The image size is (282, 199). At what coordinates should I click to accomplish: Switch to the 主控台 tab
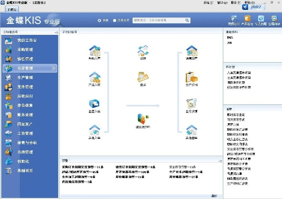(12, 9)
